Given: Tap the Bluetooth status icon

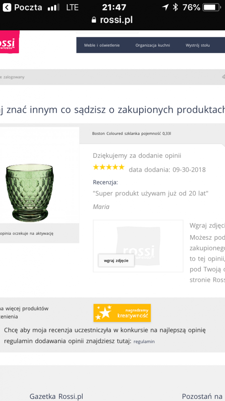Looking at the screenshot, I should pyautogui.click(x=175, y=7).
